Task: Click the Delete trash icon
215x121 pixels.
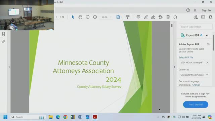Action: (168, 17)
